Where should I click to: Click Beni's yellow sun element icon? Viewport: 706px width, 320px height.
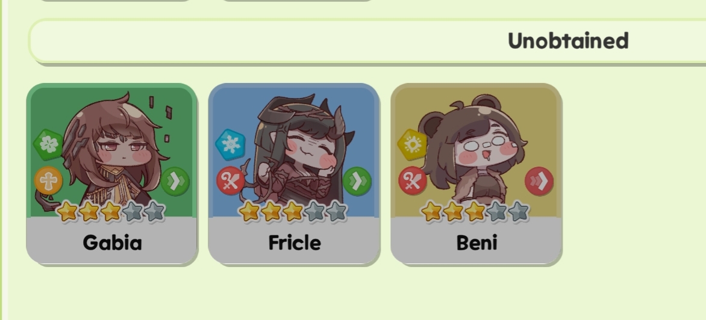[412, 144]
